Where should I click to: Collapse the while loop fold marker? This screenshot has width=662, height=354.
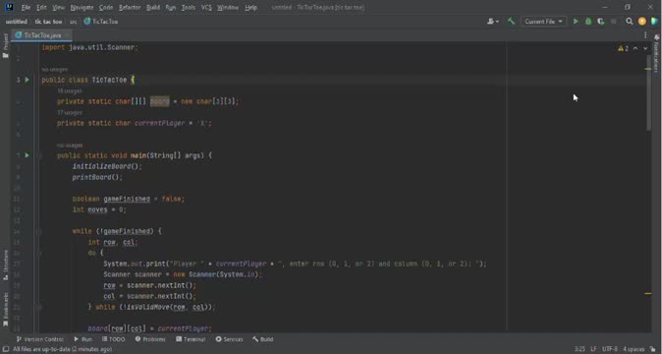(38, 231)
